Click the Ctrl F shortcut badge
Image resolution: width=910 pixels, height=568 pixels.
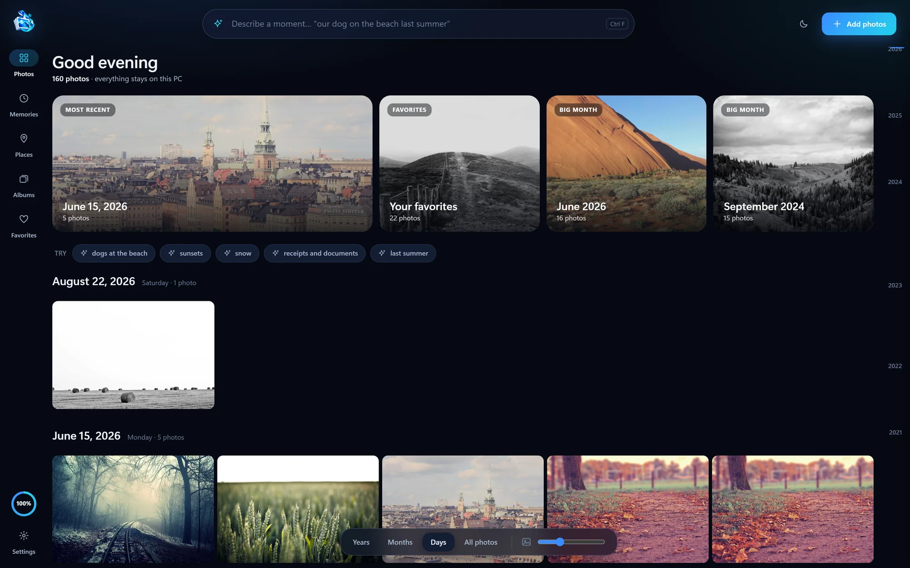pos(617,24)
